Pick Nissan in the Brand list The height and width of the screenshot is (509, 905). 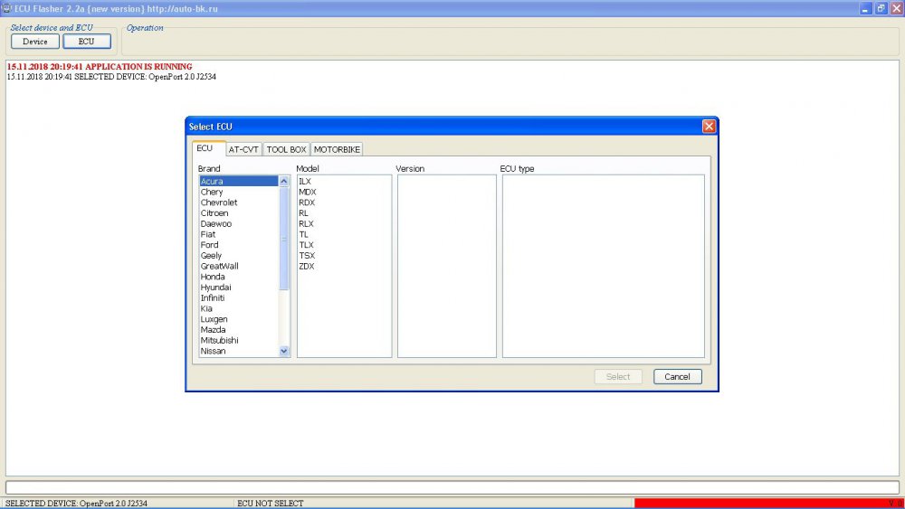(x=214, y=352)
